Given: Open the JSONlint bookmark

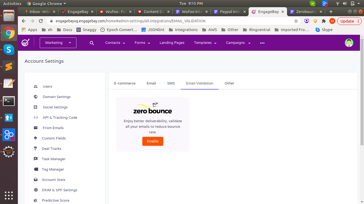Looking at the screenshot, I should coord(153,30).
